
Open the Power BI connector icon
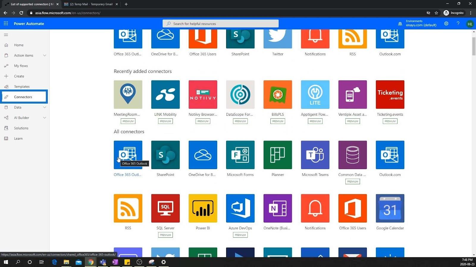coord(203,208)
